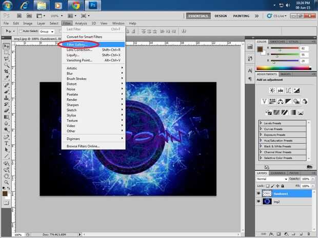318x238 pixels.
Task: Select the Dodge tool
Action: 7,129
